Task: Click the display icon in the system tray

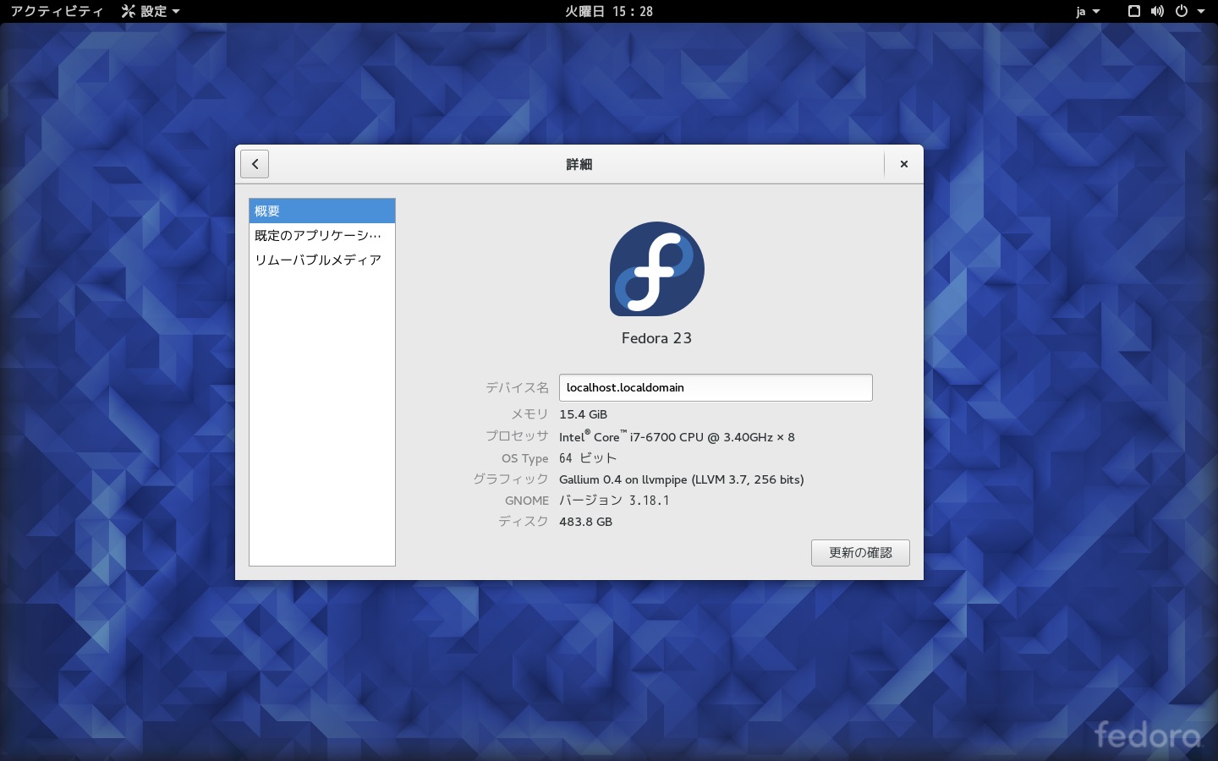Action: (1134, 11)
